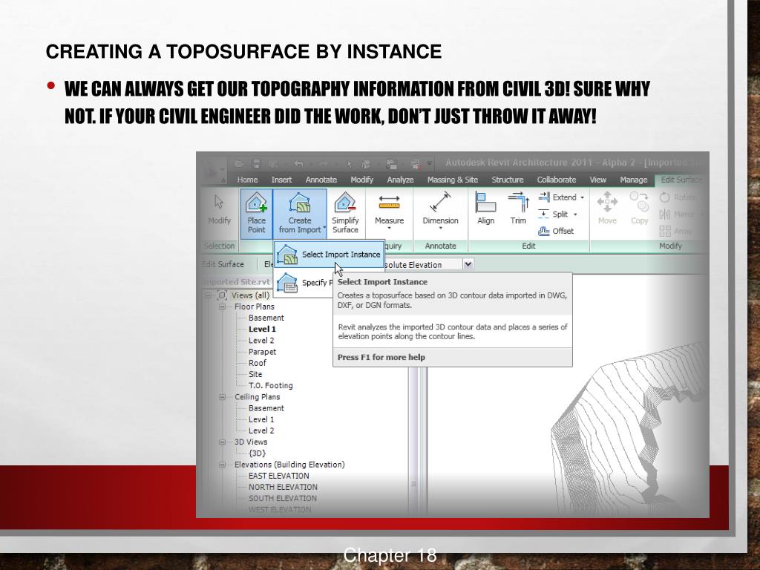Click the Save icon in quick access toolbar

click(256, 164)
